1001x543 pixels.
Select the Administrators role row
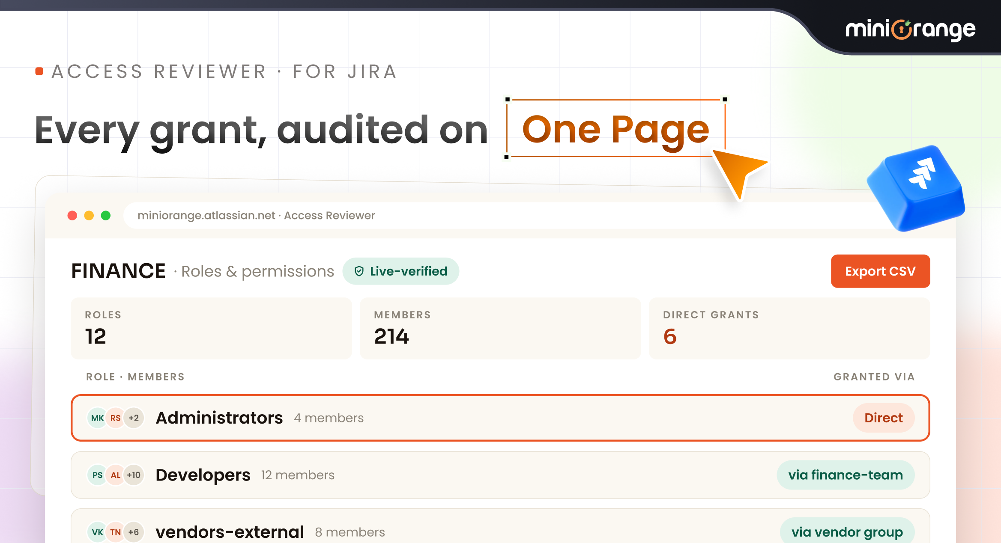(500, 418)
